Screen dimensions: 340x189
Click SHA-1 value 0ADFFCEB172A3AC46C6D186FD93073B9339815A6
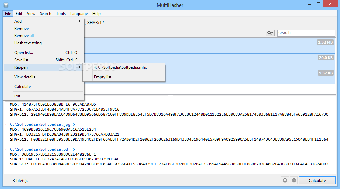[x=73, y=159]
